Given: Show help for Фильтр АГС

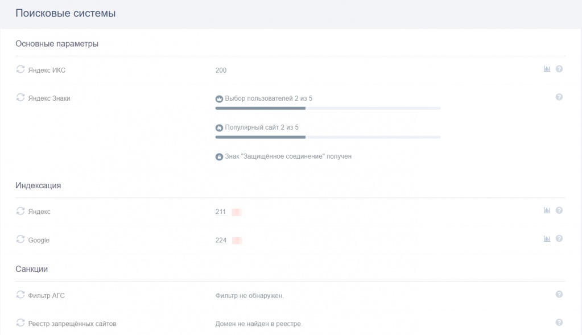Looking at the screenshot, I should (559, 295).
